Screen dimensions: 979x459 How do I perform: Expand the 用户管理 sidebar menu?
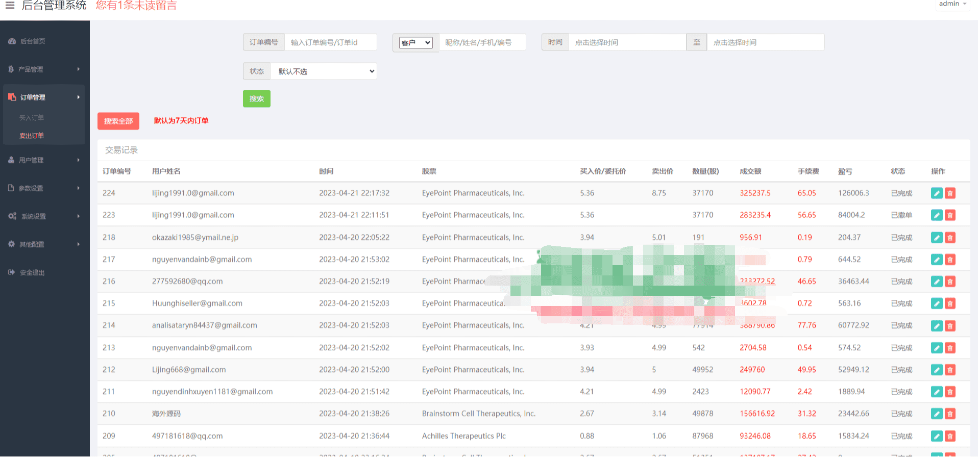pos(44,160)
